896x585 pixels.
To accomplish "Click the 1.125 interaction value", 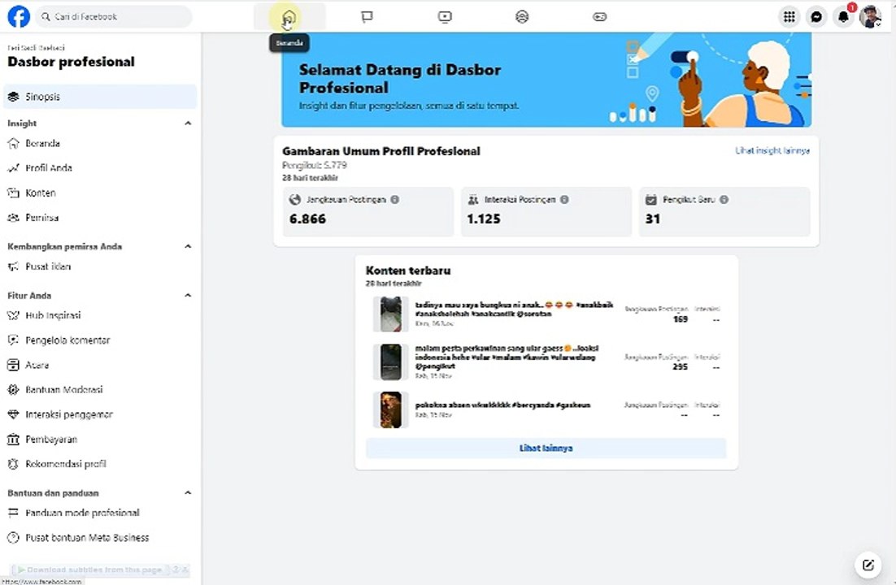I will 484,219.
